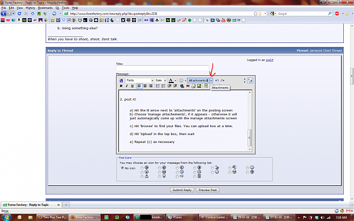Open the Help menu
The width and height of the screenshot is (354, 221).
point(75,8)
